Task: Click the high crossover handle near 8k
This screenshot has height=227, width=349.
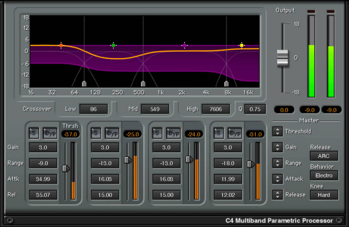Action: click(x=226, y=84)
